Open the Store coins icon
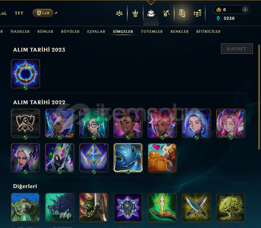Screen dimensions: 261x228 (197, 13)
